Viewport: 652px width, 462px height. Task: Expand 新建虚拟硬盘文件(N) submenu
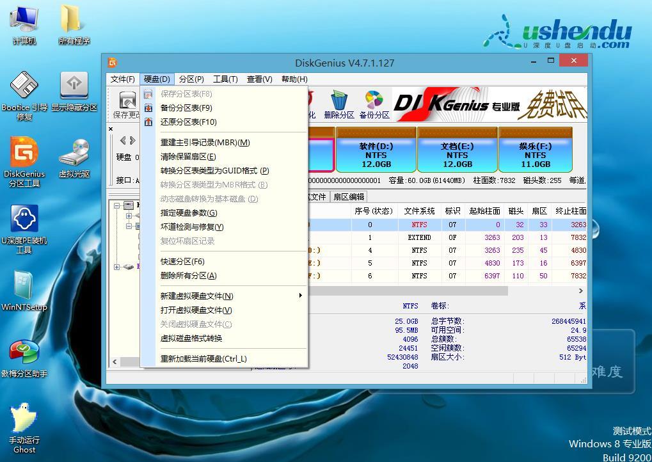[x=224, y=296]
